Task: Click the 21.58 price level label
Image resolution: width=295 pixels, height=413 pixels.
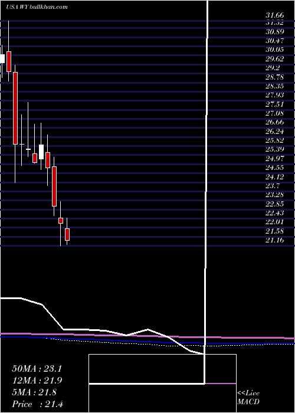Action: tap(274, 231)
